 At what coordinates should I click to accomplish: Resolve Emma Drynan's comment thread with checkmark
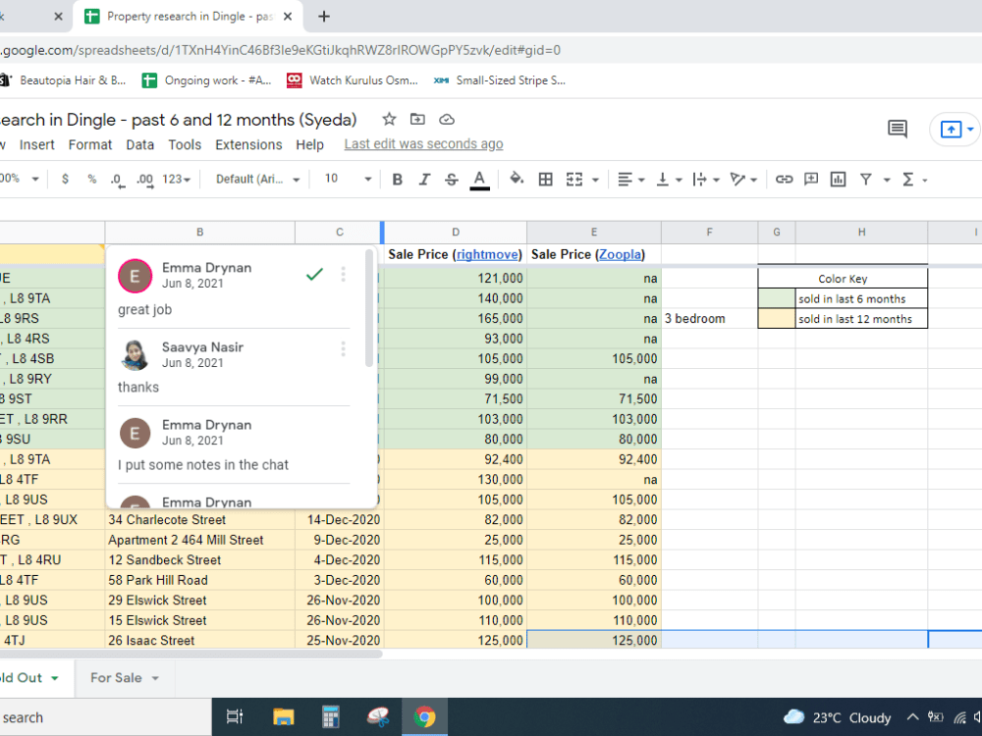click(x=314, y=274)
